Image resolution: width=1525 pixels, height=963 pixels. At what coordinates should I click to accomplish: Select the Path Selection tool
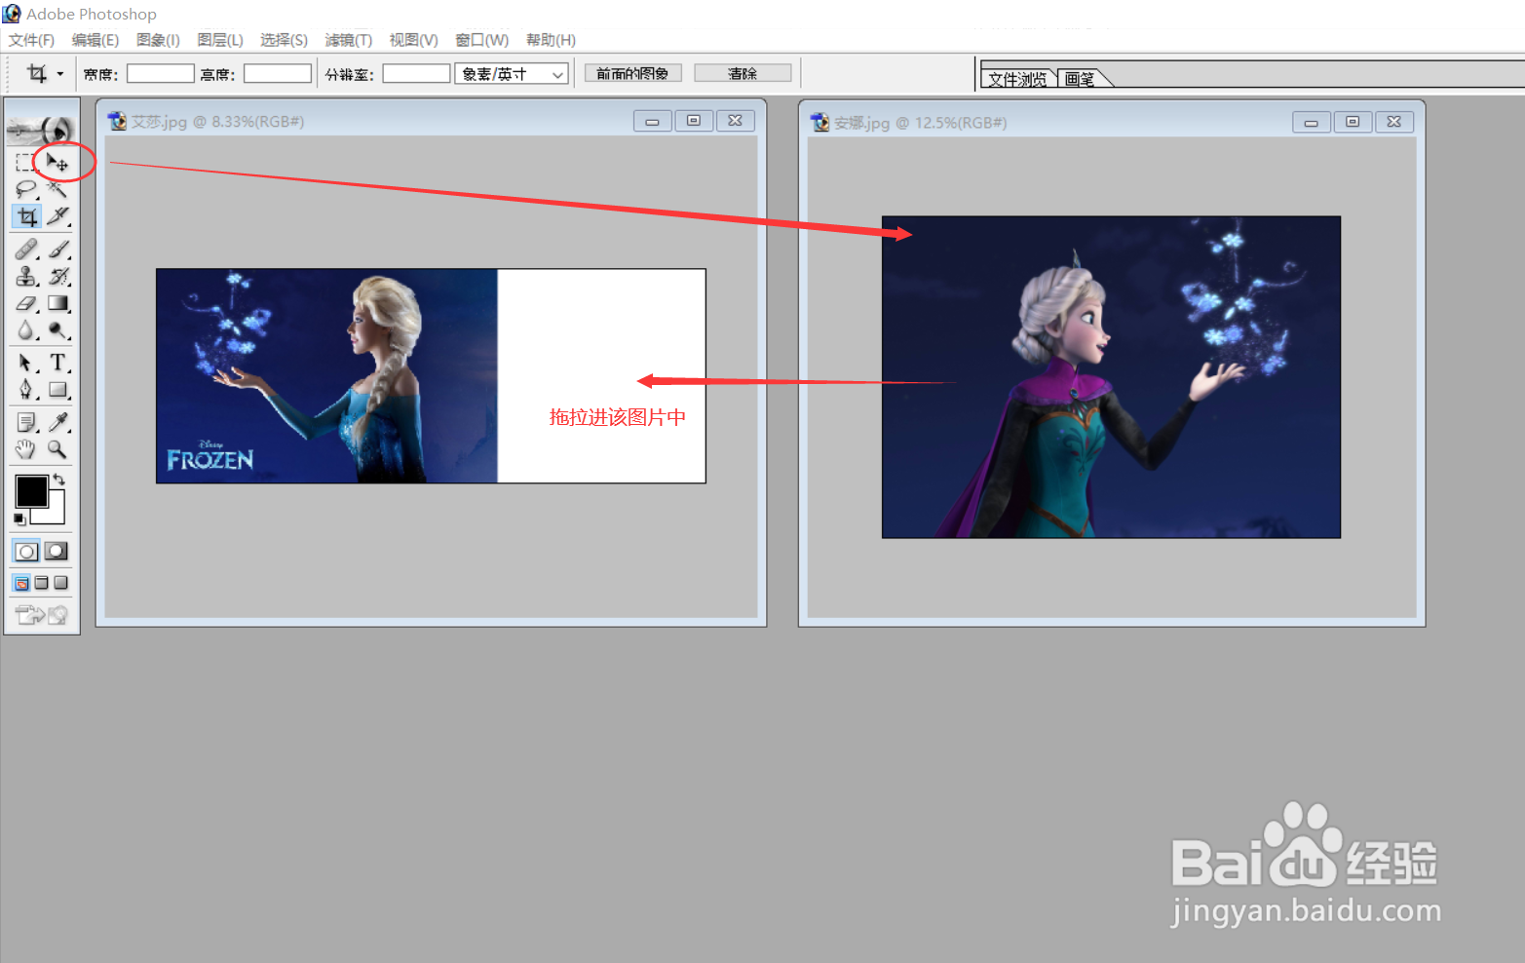pyautogui.click(x=26, y=363)
